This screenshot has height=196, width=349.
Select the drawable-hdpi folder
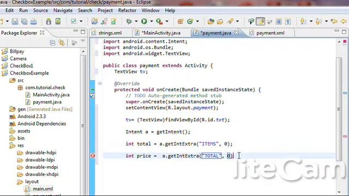[41, 152]
